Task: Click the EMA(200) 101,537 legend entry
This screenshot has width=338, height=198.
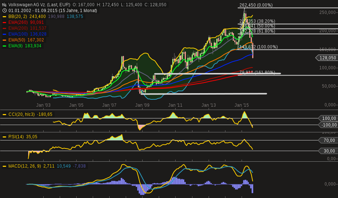Action: click(27, 28)
